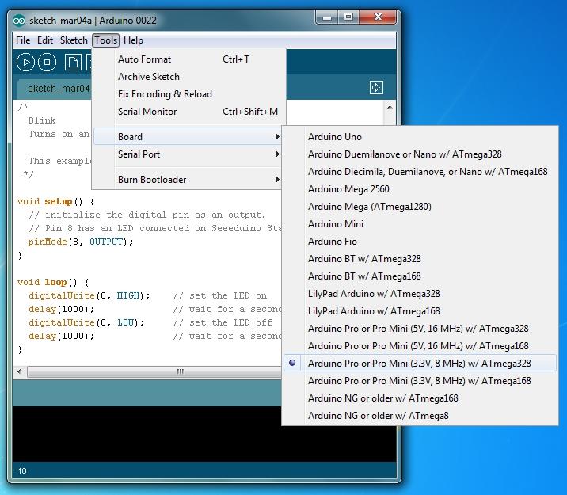Click the "pinMode(8, OUTPUT);" line
Image resolution: width=567 pixels, height=495 pixels.
click(81, 242)
